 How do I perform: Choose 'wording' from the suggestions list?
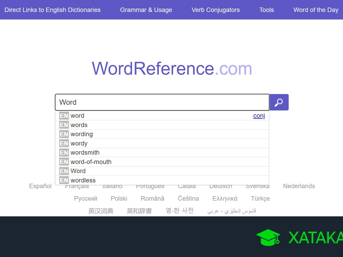[x=82, y=134]
